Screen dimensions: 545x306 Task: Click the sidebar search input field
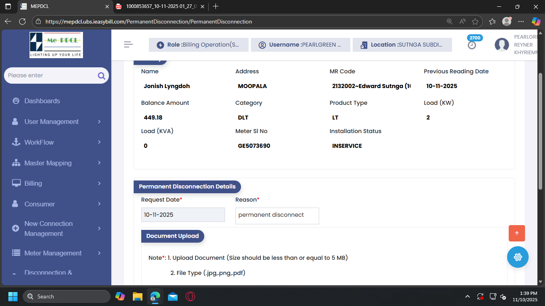[56, 75]
